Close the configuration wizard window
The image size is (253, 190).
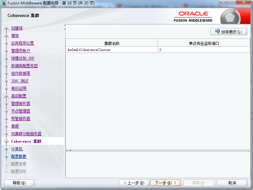coord(244,2)
